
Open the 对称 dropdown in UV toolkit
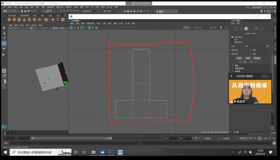246,46
